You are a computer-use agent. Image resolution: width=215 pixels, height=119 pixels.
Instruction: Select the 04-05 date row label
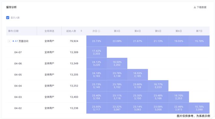tap(18, 75)
